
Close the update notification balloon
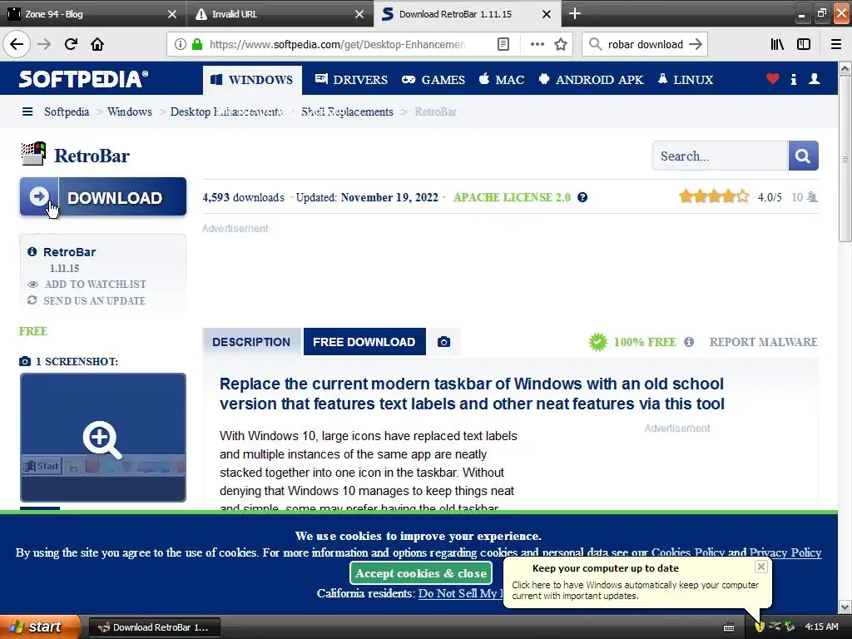point(760,567)
